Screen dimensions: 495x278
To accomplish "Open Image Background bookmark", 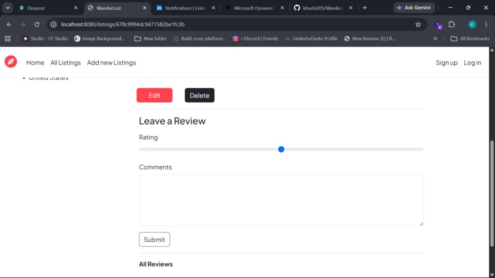I will click(x=99, y=39).
